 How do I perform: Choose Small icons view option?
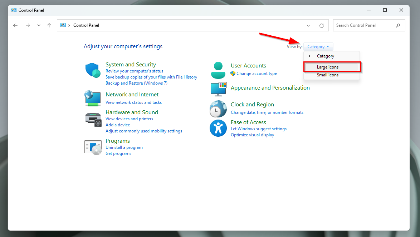tap(328, 75)
